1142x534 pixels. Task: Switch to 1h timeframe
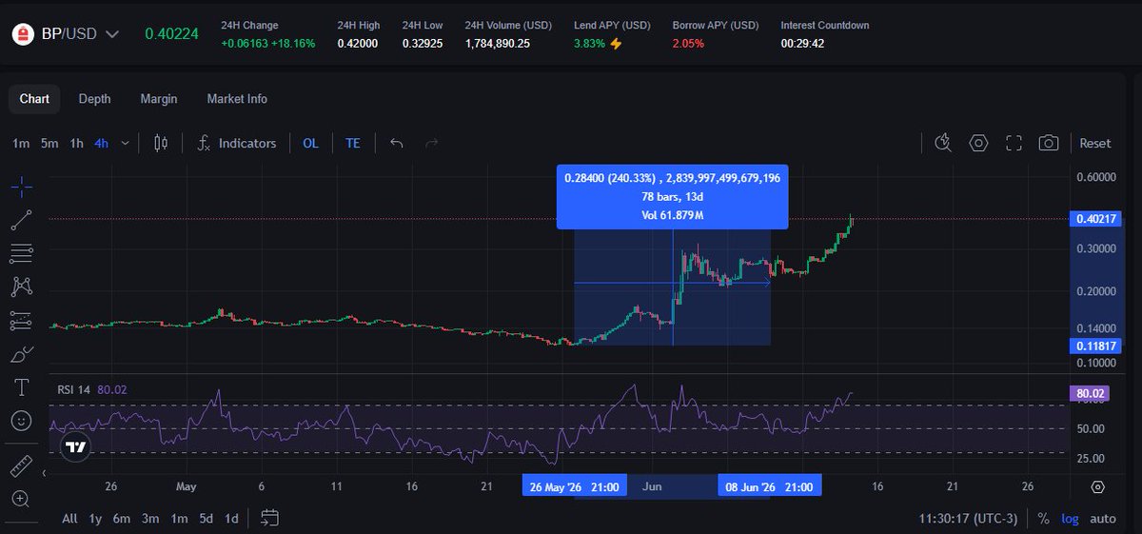coord(77,143)
